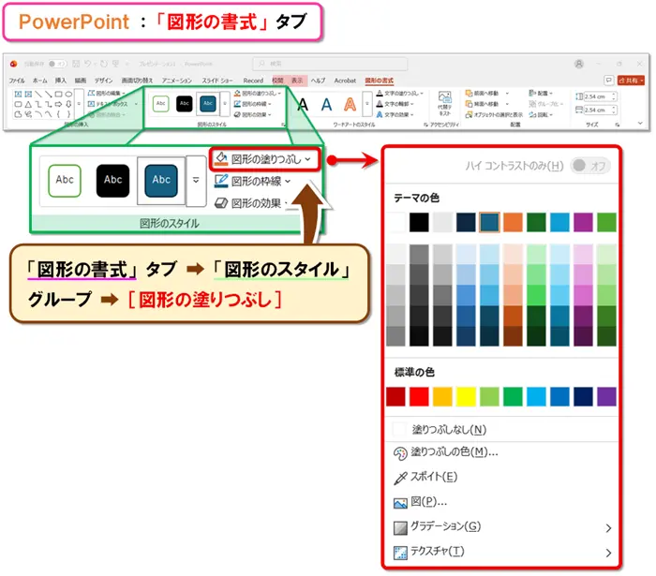The height and width of the screenshot is (576, 656).
Task: Select the triangle shape in shapes gallery
Action: point(28,104)
